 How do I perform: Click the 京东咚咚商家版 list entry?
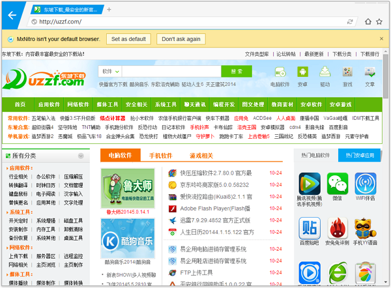pyautogui.click(x=214, y=185)
